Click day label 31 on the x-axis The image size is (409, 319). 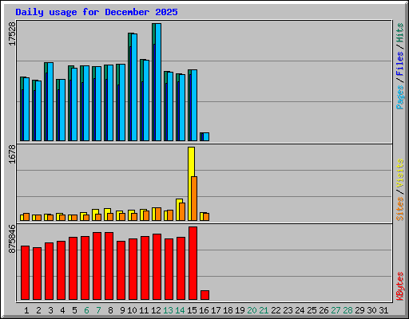383,310
